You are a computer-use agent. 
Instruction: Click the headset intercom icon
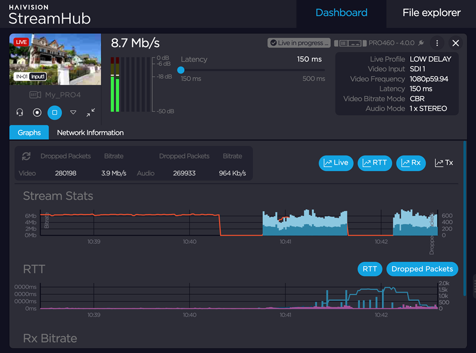[20, 112]
